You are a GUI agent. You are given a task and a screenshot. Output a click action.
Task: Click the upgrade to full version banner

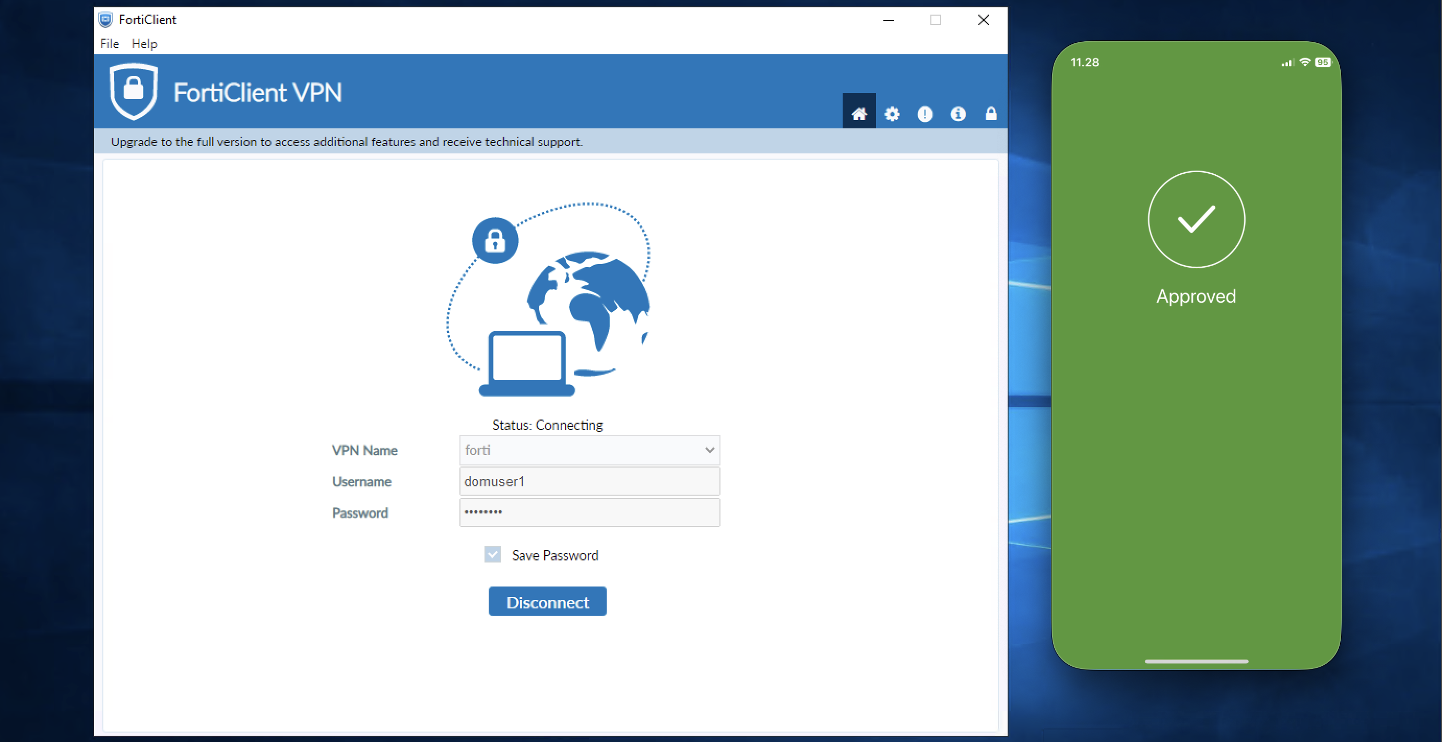coord(347,141)
